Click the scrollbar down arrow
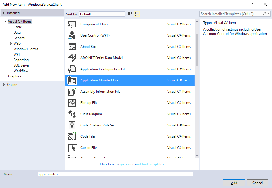The height and width of the screenshot is (188, 272). point(197,156)
